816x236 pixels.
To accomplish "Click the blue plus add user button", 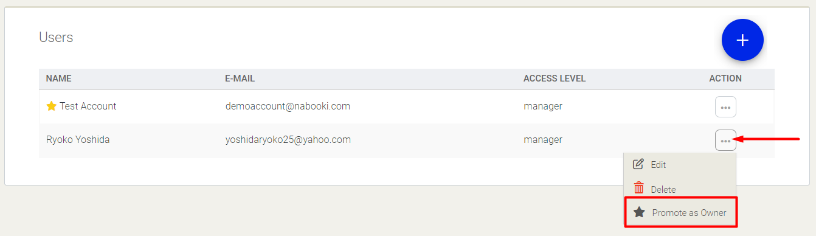I will click(742, 40).
